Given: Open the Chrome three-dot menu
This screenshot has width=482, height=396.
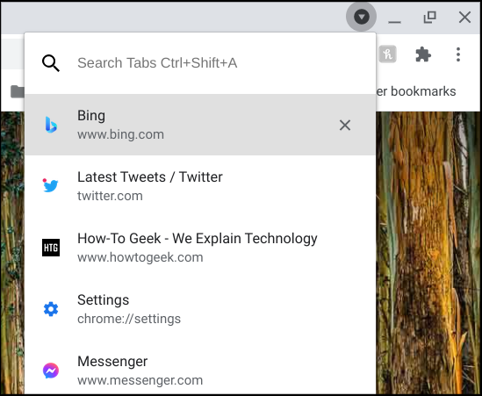Looking at the screenshot, I should (x=458, y=54).
